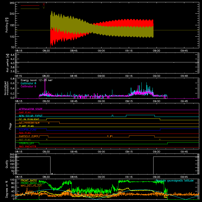Click the olive Y legend line
This screenshot has height=202, width=202.
[30, 9]
